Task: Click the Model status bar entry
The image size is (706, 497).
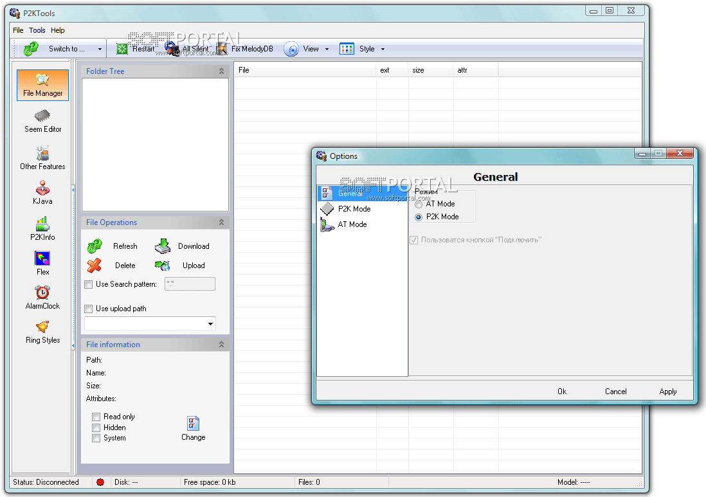Action: pyautogui.click(x=574, y=482)
